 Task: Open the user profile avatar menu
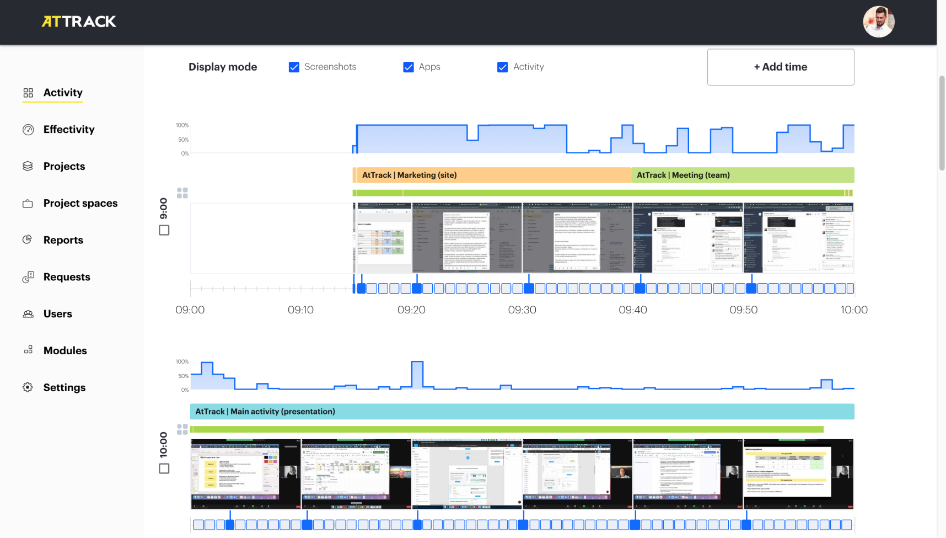(x=879, y=22)
